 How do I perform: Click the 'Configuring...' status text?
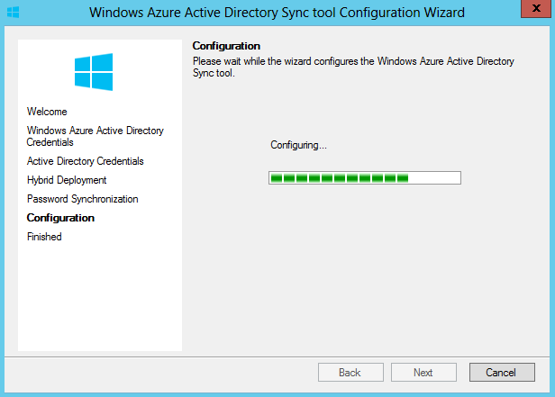click(x=298, y=145)
